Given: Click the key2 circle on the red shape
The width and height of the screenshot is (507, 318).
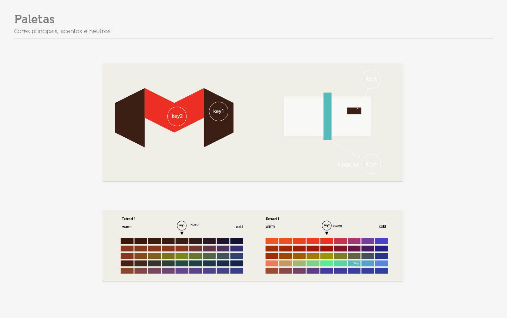Looking at the screenshot, I should (177, 116).
